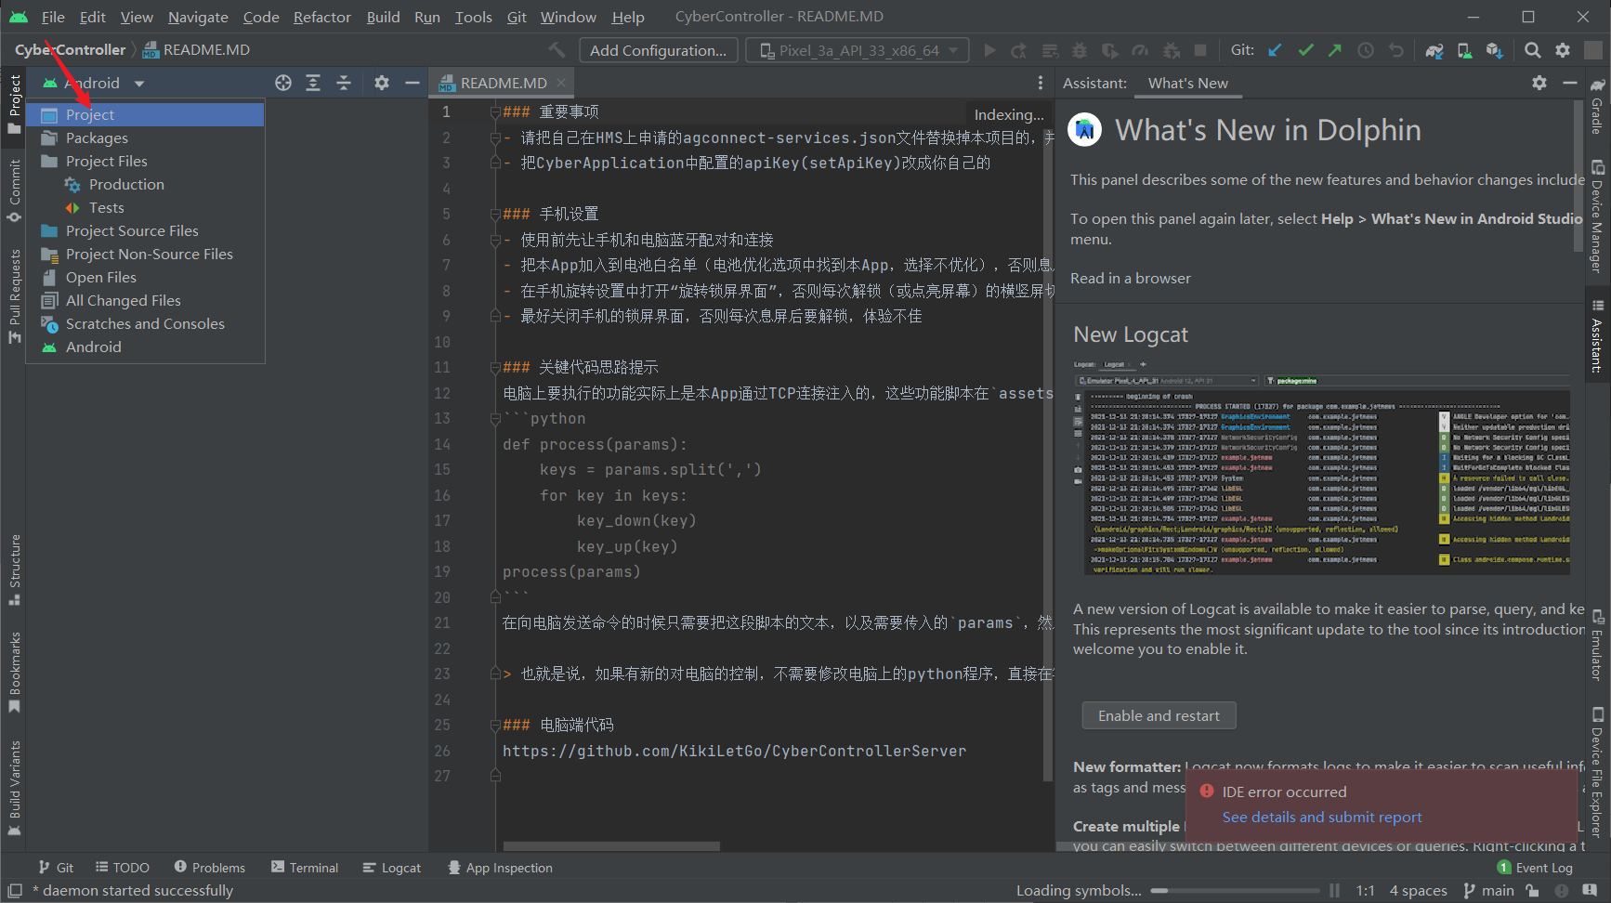The width and height of the screenshot is (1611, 903).
Task: Open Event Log in status bar
Action: (x=1536, y=868)
